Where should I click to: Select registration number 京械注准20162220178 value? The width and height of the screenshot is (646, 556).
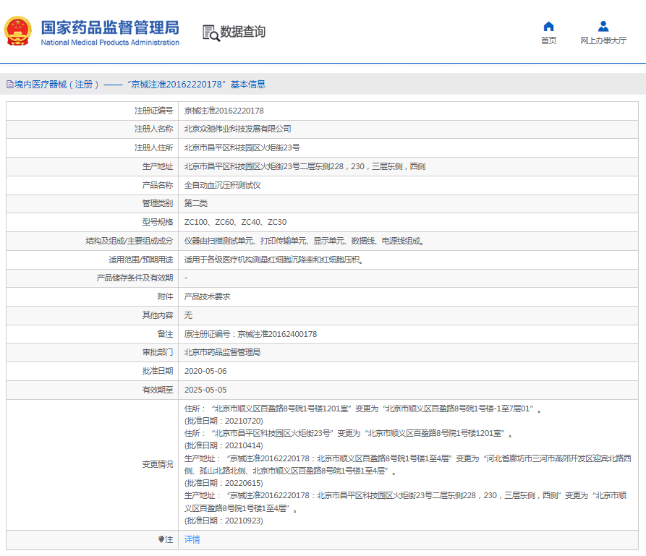pyautogui.click(x=224, y=111)
